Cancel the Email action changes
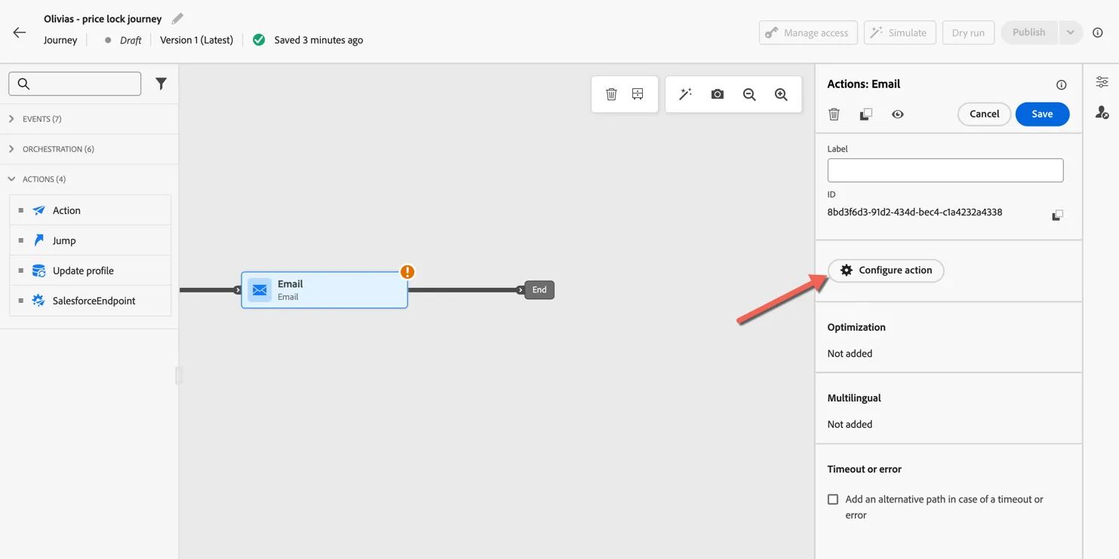Screen dimensions: 1119x559 click(x=984, y=114)
